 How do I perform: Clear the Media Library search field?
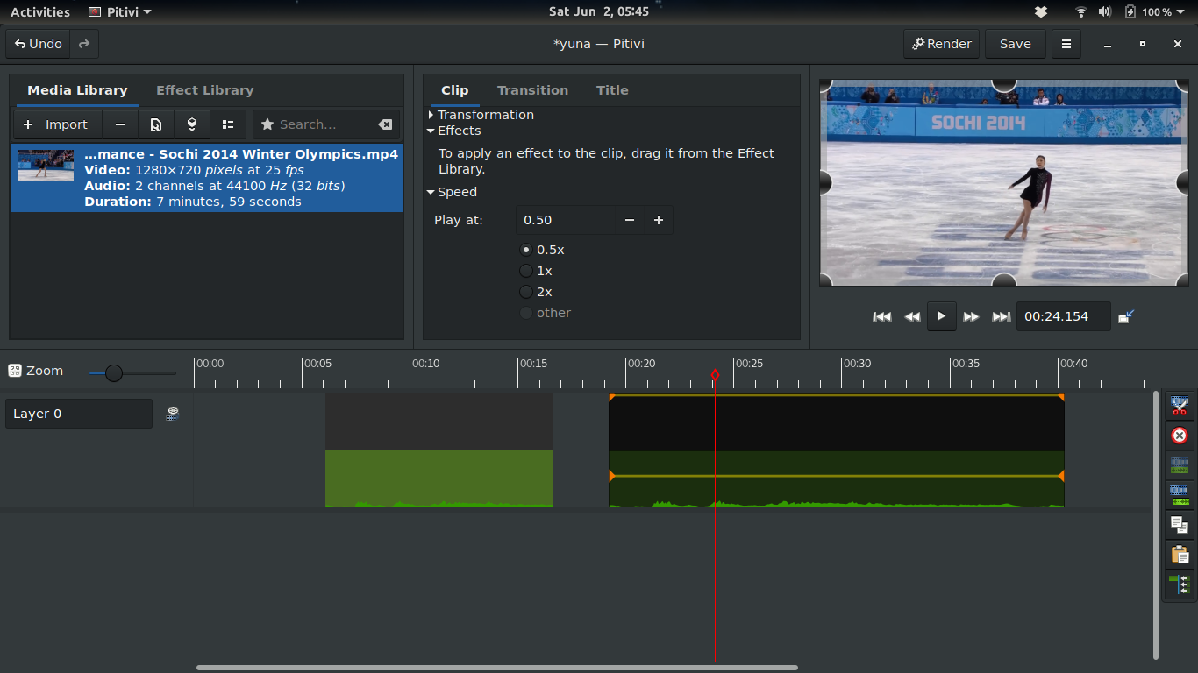click(385, 124)
